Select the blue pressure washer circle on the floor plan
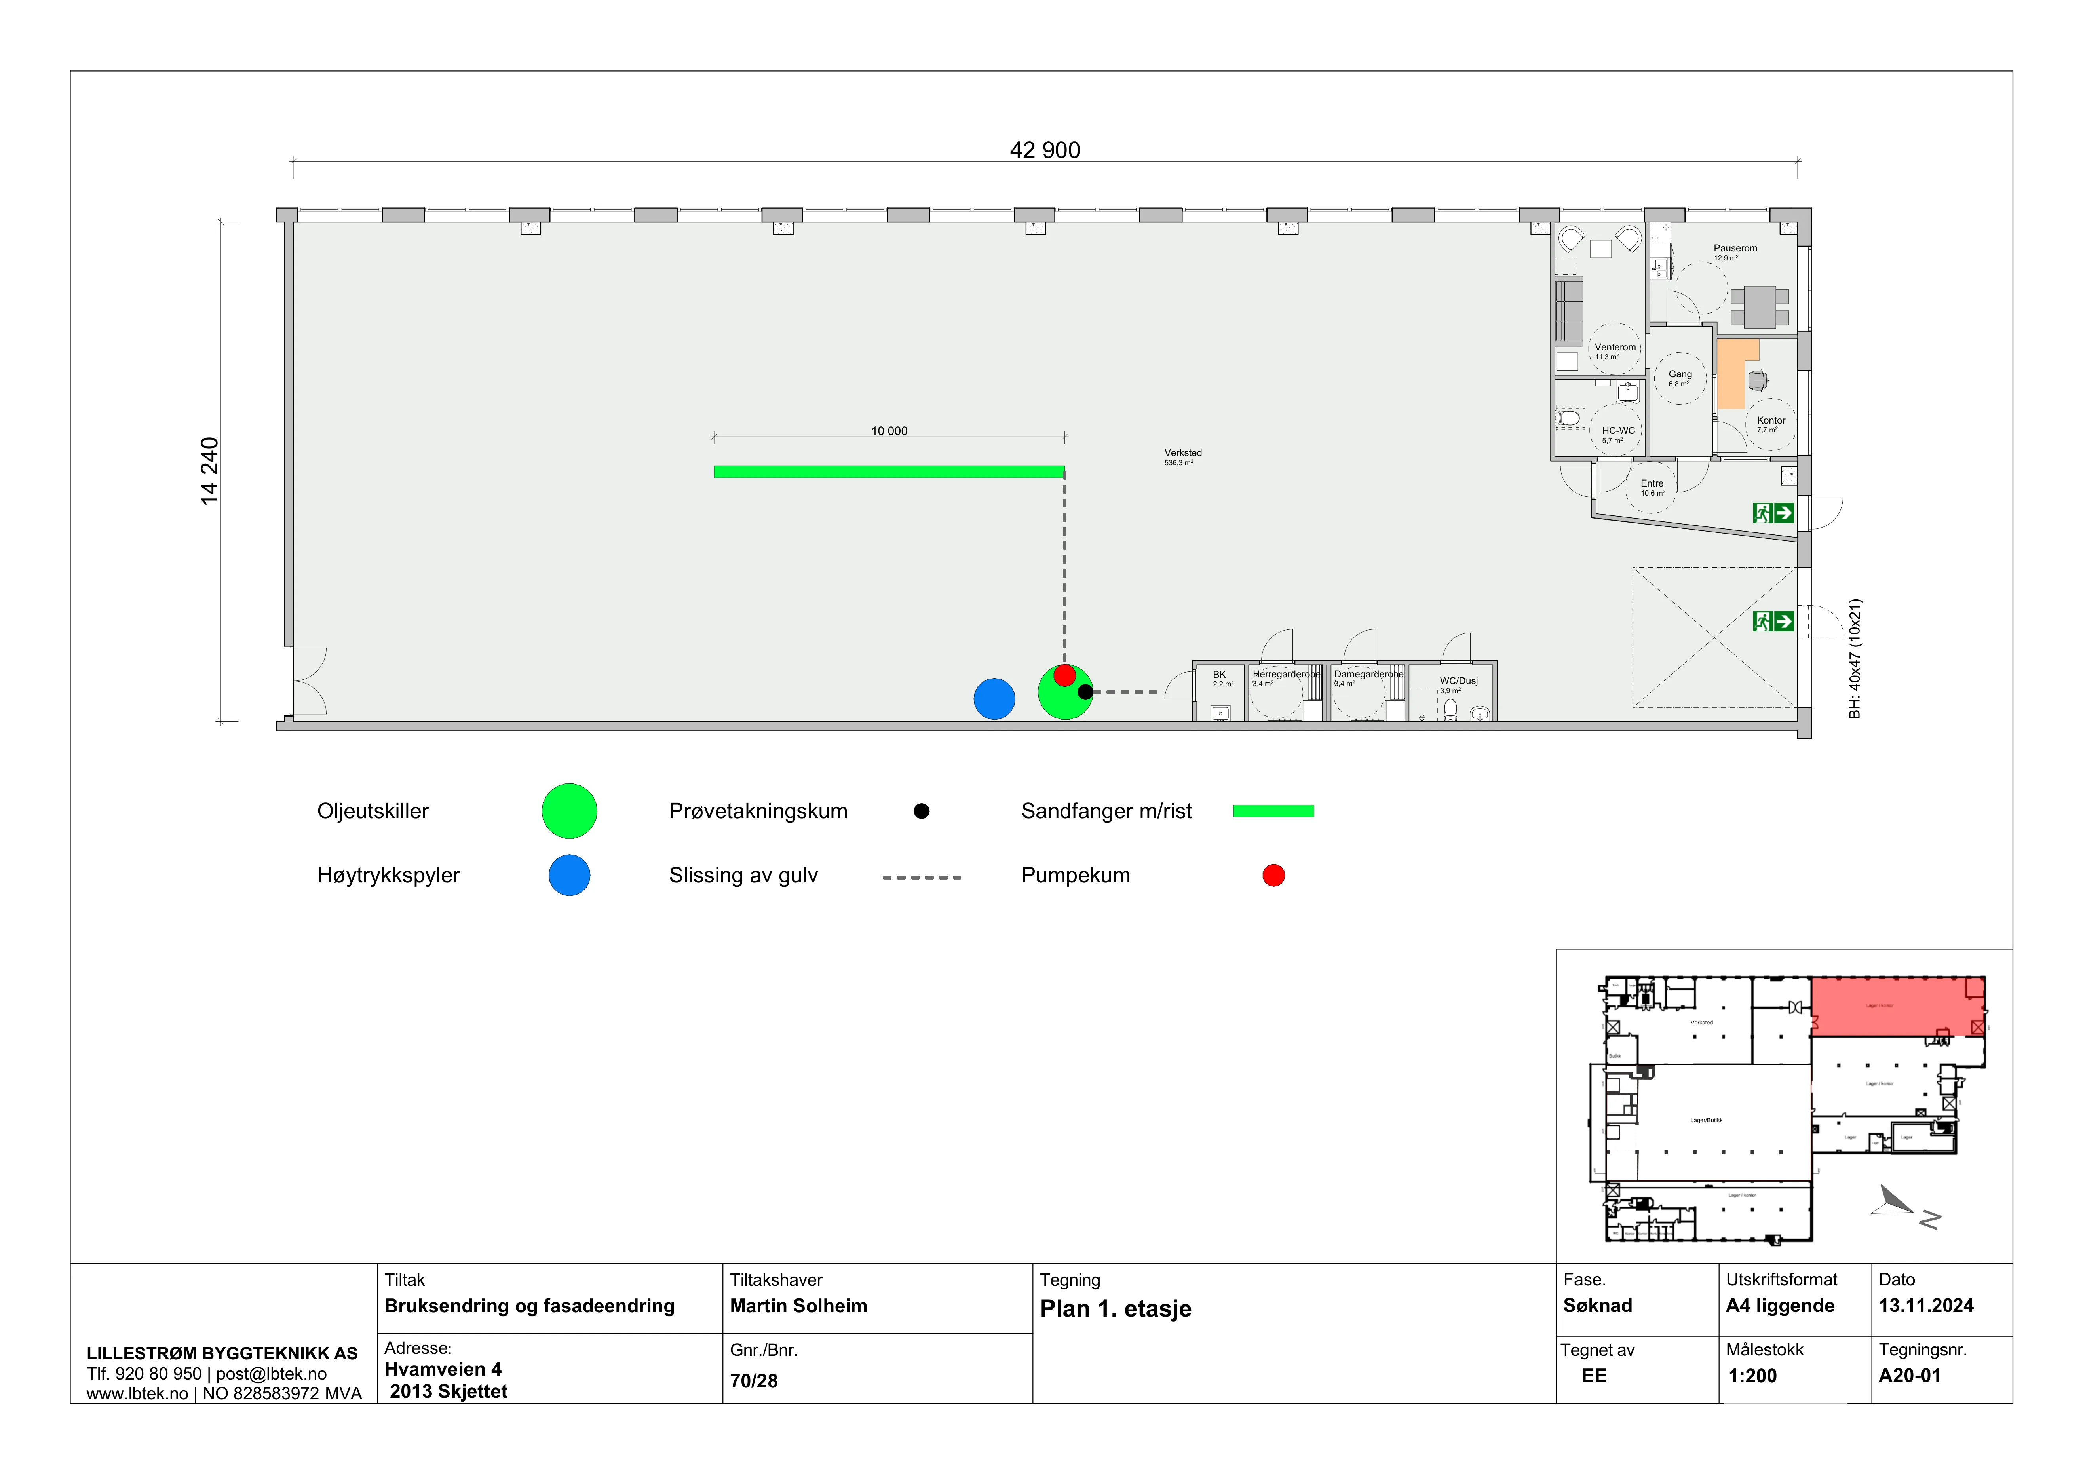Image resolution: width=2083 pixels, height=1473 pixels. (x=994, y=699)
